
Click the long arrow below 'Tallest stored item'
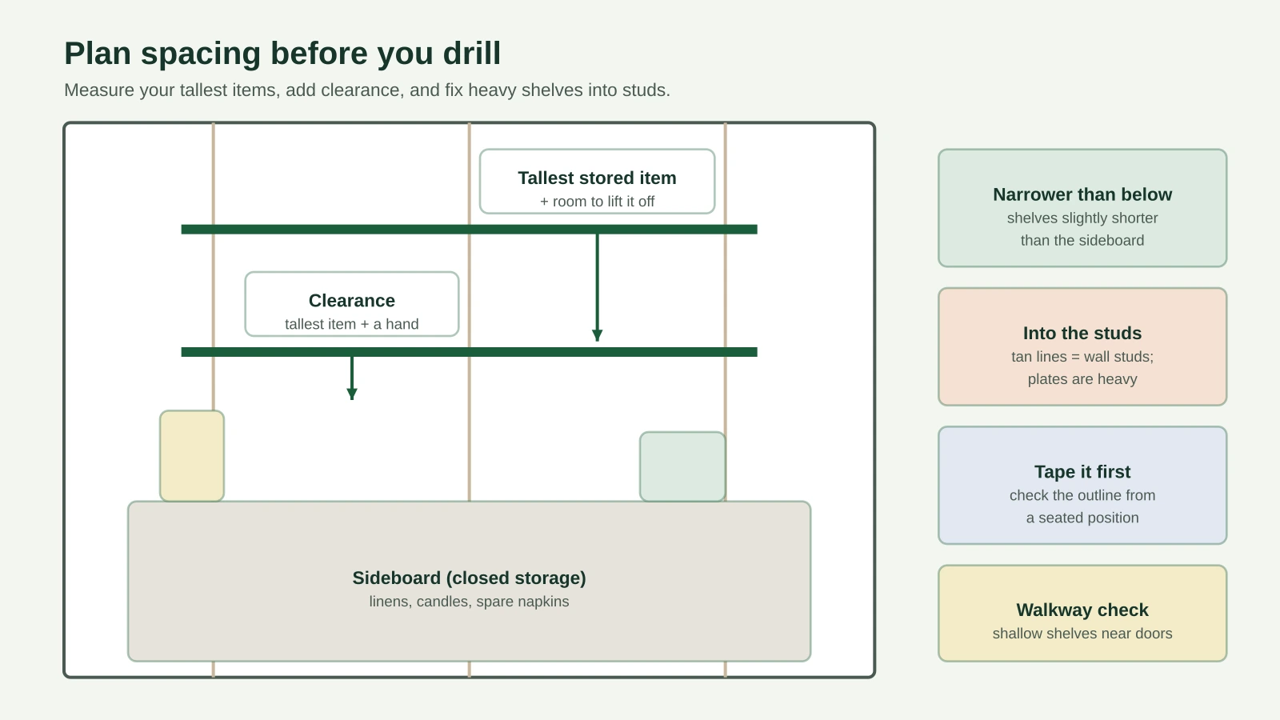pos(597,288)
